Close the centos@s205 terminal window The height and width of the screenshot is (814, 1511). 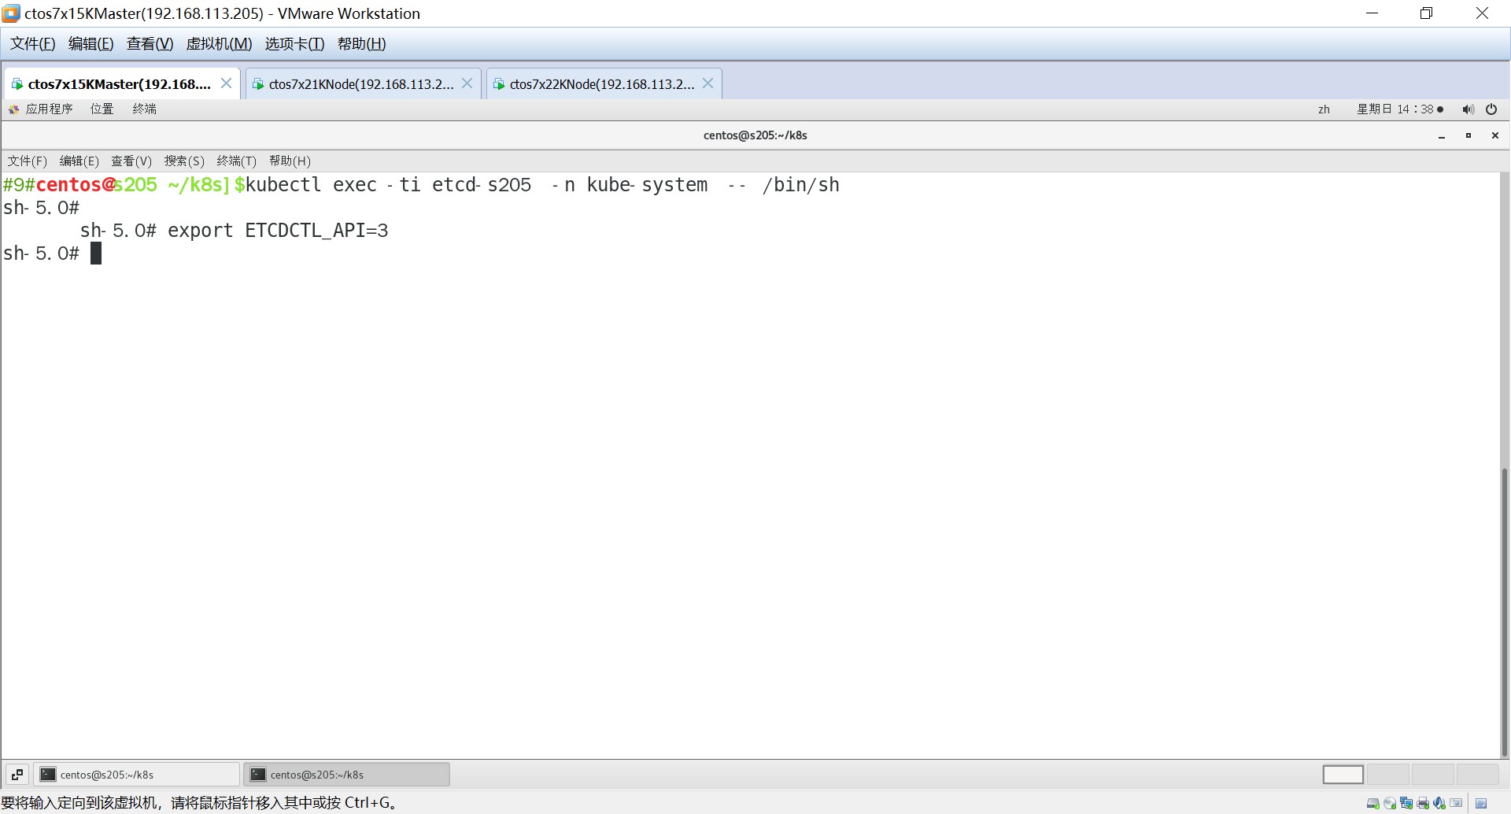1495,135
